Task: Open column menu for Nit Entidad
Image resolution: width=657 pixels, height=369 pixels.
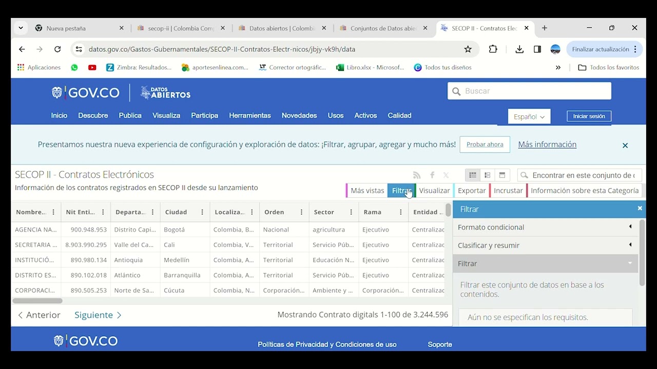Action: (103, 212)
